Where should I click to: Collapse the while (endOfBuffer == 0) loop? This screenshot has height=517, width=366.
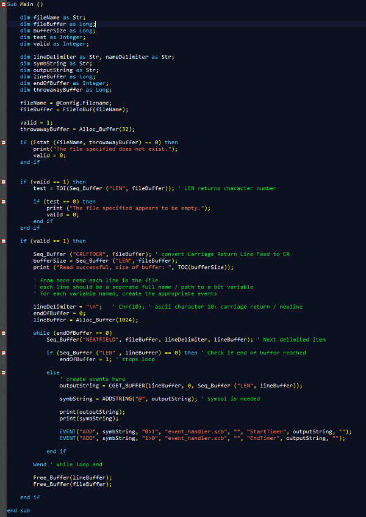click(x=4, y=333)
